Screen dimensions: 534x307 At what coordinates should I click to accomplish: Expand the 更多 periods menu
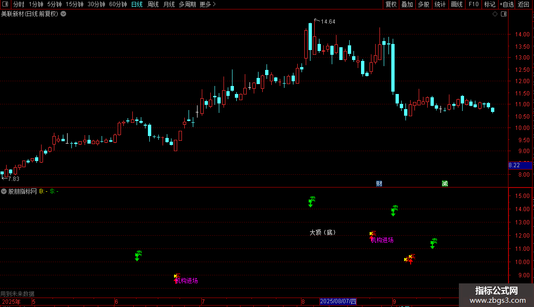point(207,4)
